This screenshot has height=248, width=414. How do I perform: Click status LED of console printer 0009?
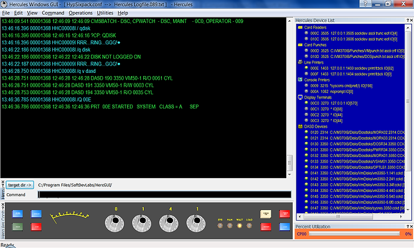[x=306, y=85]
